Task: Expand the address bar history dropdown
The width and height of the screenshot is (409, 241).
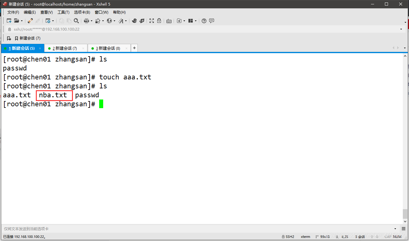Action: (401, 29)
